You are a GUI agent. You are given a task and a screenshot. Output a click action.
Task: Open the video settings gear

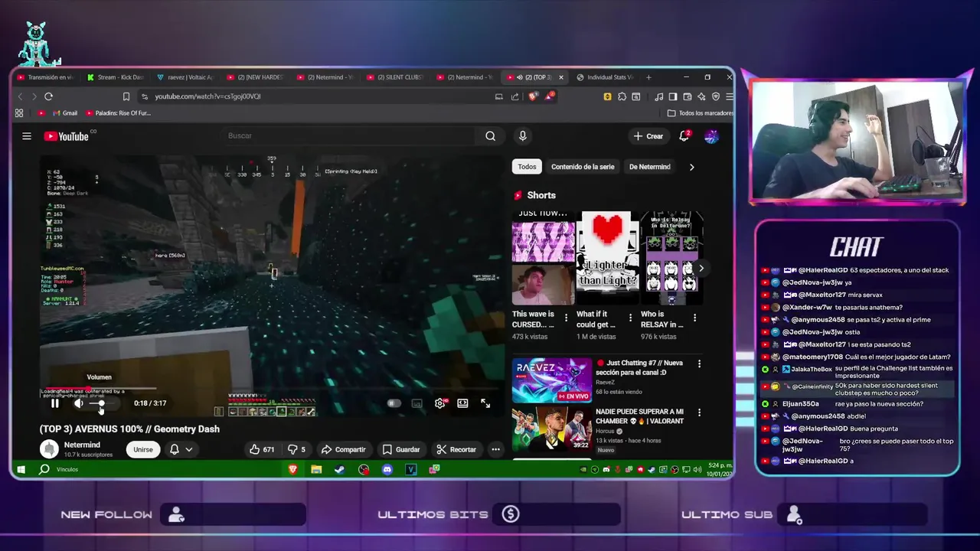click(440, 403)
